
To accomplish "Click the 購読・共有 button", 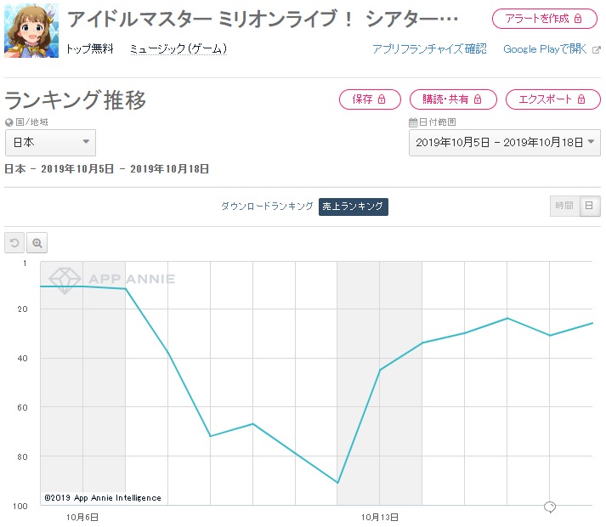I will [x=453, y=99].
